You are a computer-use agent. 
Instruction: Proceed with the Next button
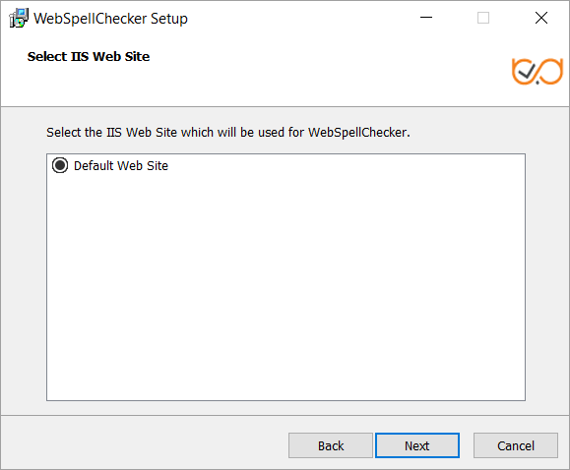pyautogui.click(x=417, y=445)
